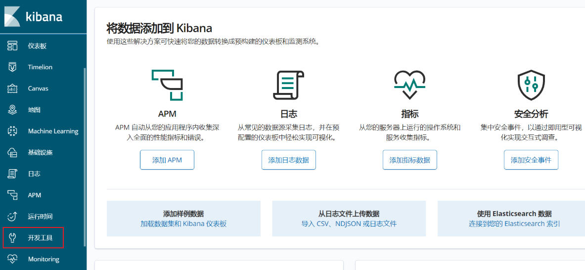
Task: Click the Kibana logo icon
Action: (x=12, y=16)
